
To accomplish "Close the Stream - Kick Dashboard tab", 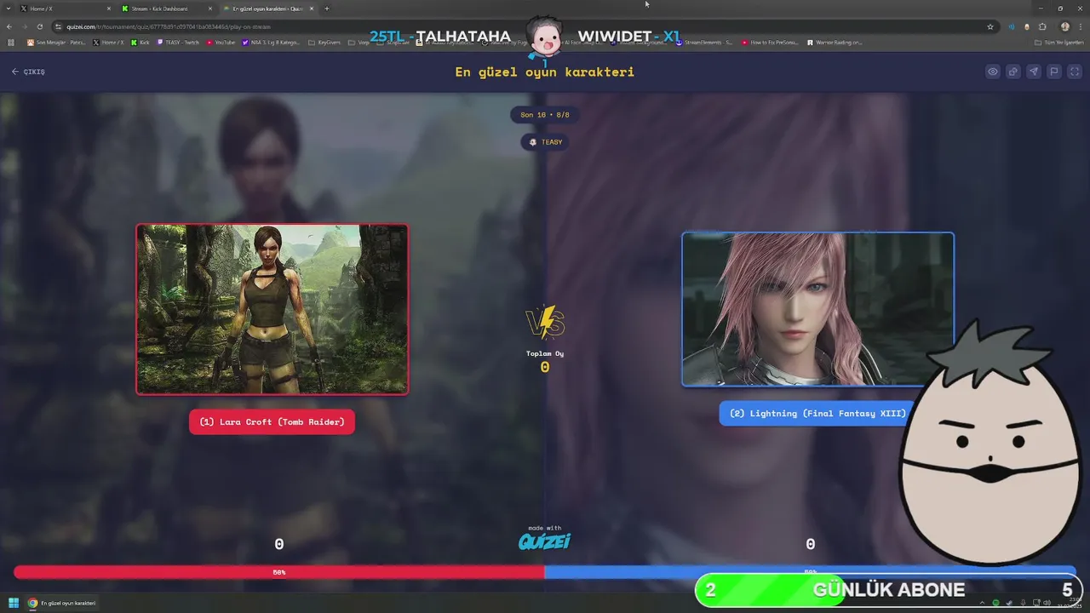I will pos(210,9).
